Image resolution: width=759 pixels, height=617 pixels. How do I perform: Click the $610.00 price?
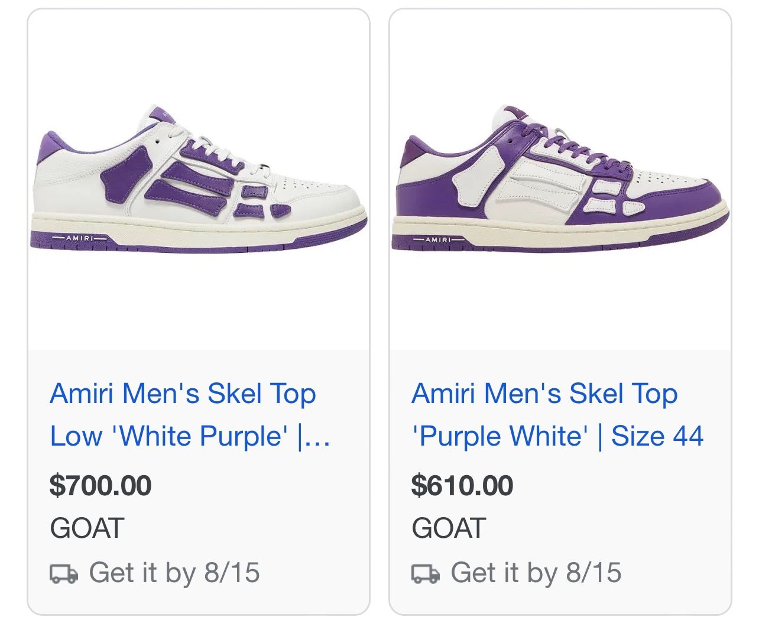(x=462, y=485)
